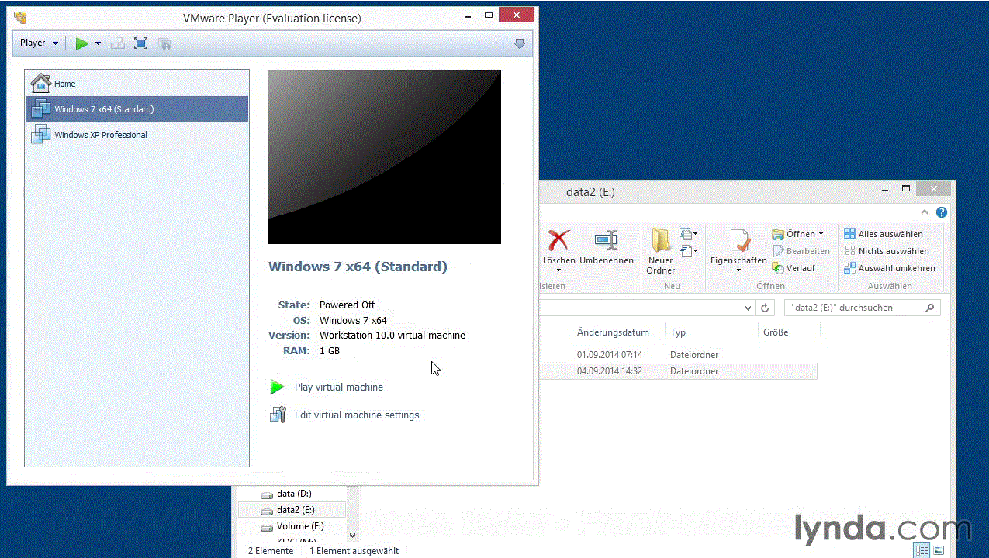Viewport: 989px width, 558px height.
Task: Click Nichts auswählen in ribbon
Action: (x=886, y=251)
